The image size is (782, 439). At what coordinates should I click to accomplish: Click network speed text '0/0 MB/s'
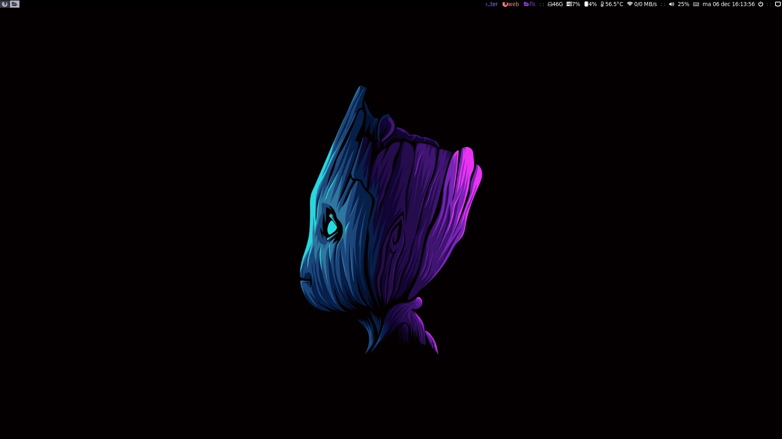tap(646, 4)
